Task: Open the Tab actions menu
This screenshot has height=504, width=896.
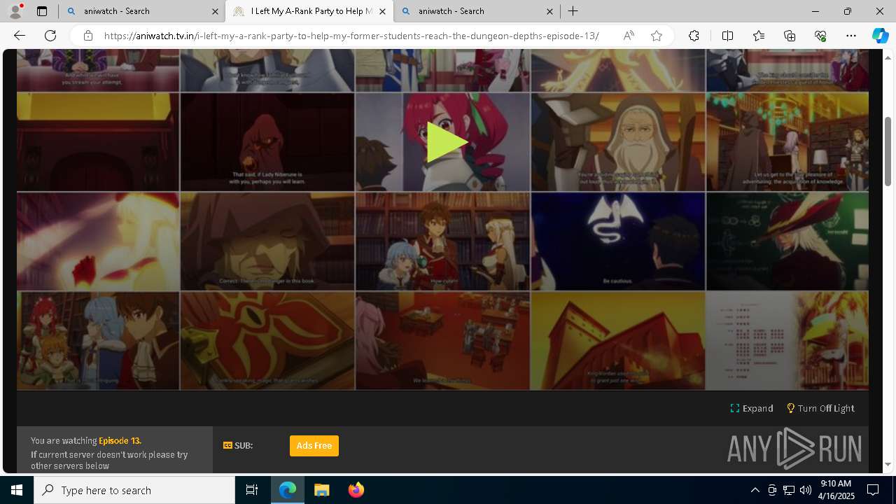Action: pos(42,11)
